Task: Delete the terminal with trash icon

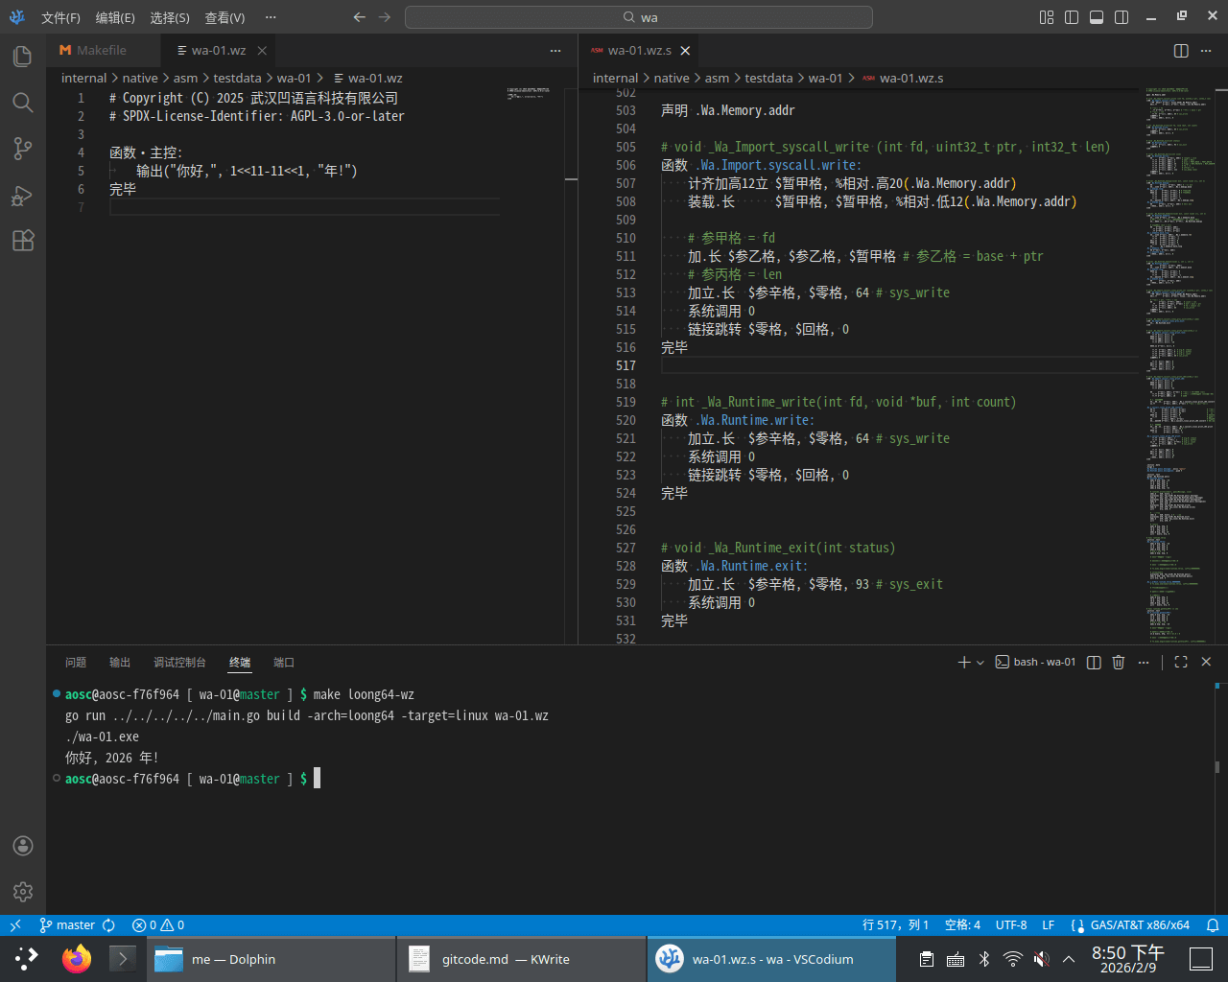Action: [1118, 662]
